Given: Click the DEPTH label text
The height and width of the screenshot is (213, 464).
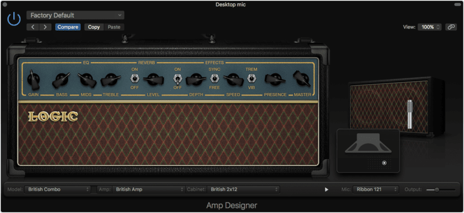Looking at the screenshot, I should pyautogui.click(x=196, y=95).
